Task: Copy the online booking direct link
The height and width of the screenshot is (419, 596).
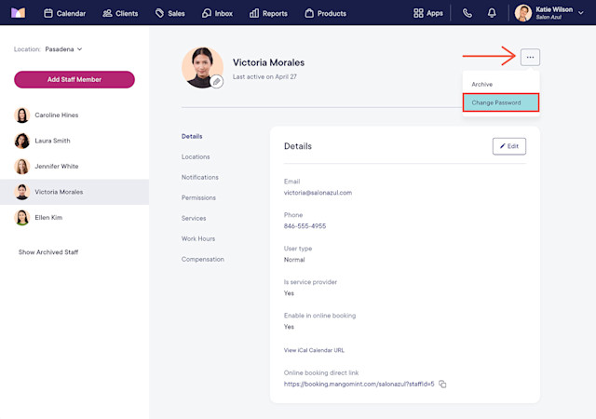Action: [442, 384]
